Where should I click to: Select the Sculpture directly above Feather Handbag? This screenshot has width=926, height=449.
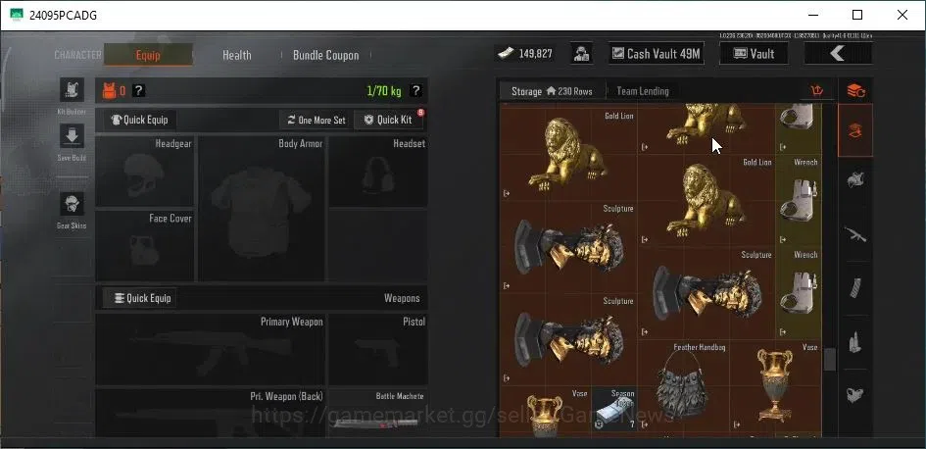pyautogui.click(x=707, y=293)
